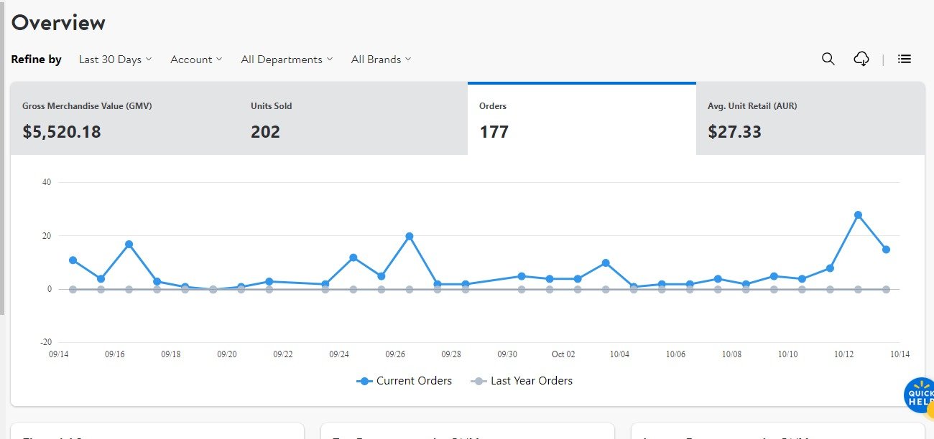The width and height of the screenshot is (934, 439).
Task: Expand the Last 30 Days dropdown
Action: [115, 60]
